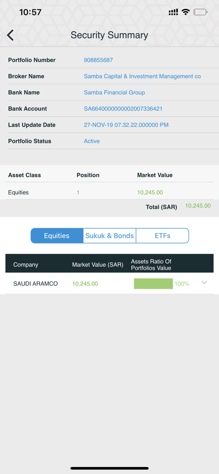Tap the 100% assets ratio bar
The width and height of the screenshot is (219, 474).
[153, 284]
